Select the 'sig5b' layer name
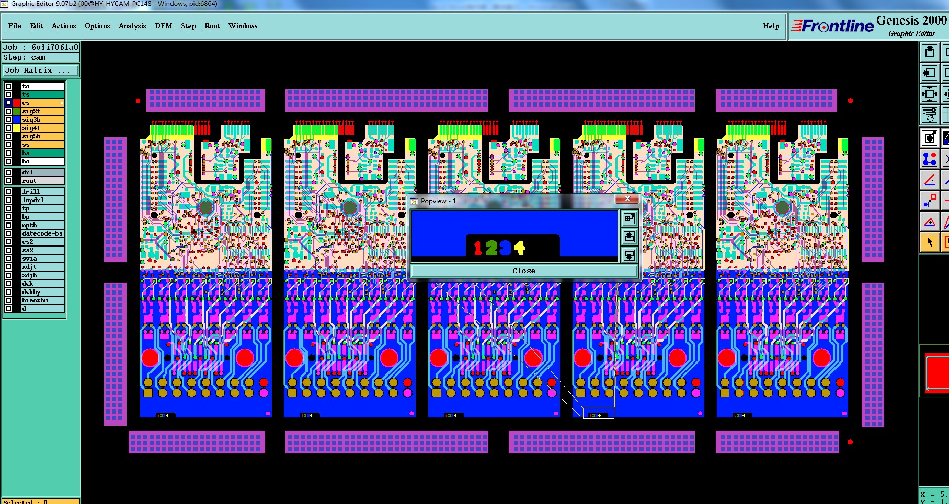Viewport: 949px width, 504px height. pyautogui.click(x=42, y=136)
